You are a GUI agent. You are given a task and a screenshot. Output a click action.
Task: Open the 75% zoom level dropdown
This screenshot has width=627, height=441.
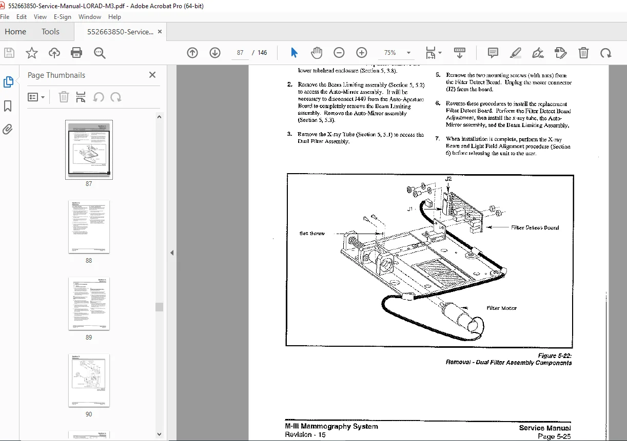pyautogui.click(x=408, y=53)
